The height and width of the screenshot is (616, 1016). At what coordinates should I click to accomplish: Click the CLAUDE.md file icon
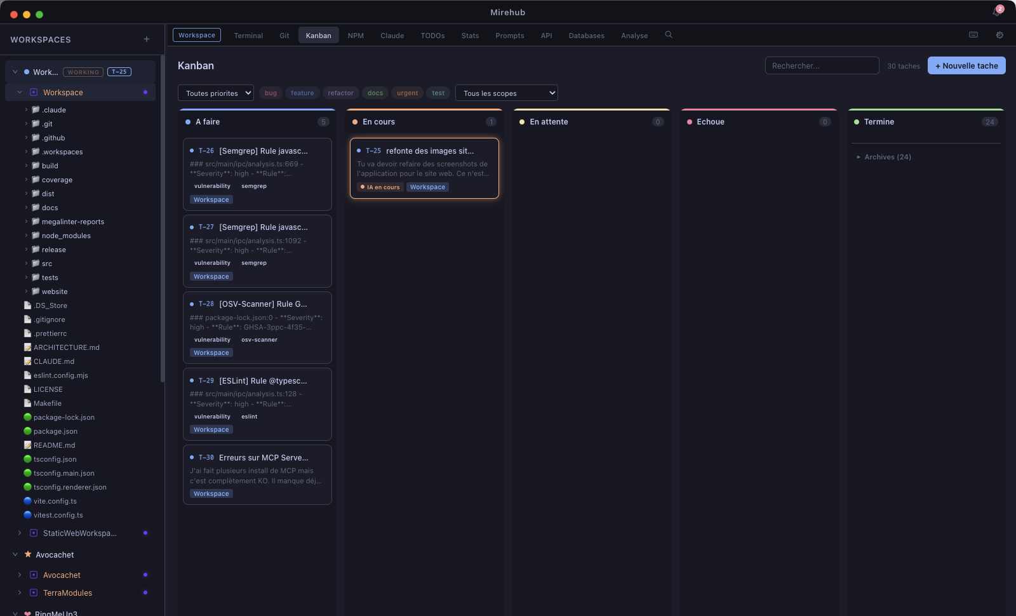click(27, 361)
